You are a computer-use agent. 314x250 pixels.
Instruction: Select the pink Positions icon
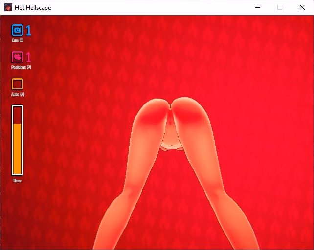pyautogui.click(x=17, y=57)
